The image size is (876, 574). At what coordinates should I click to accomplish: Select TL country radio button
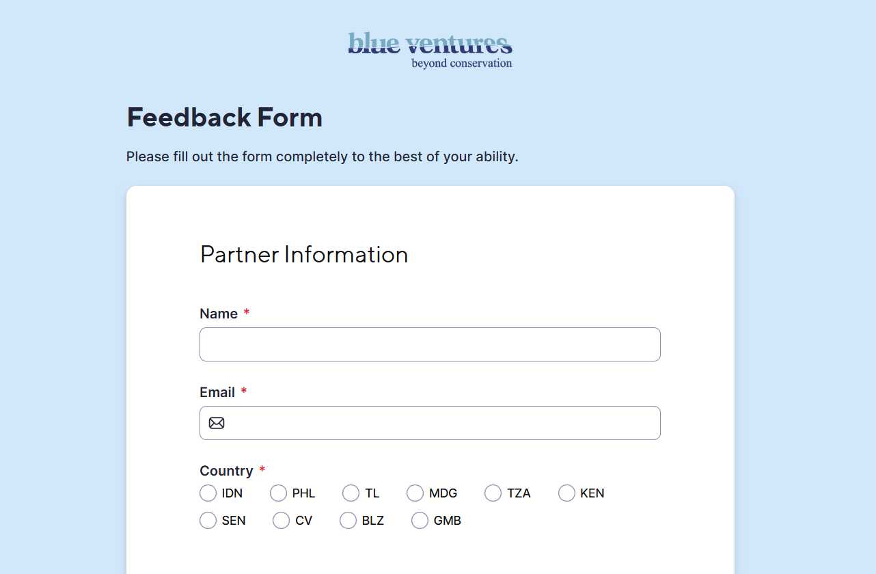(x=351, y=493)
